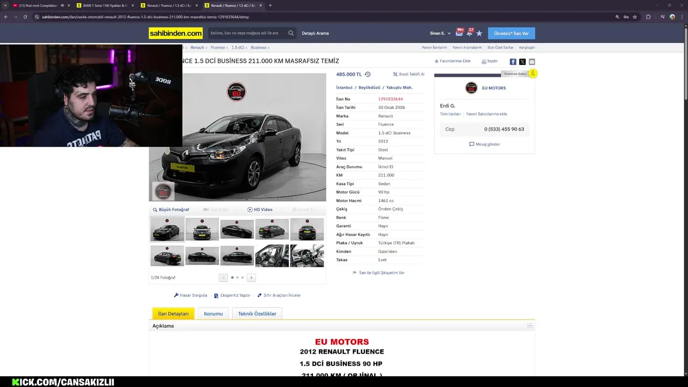
Task: Select the second dot of photo pagination
Action: (237, 277)
